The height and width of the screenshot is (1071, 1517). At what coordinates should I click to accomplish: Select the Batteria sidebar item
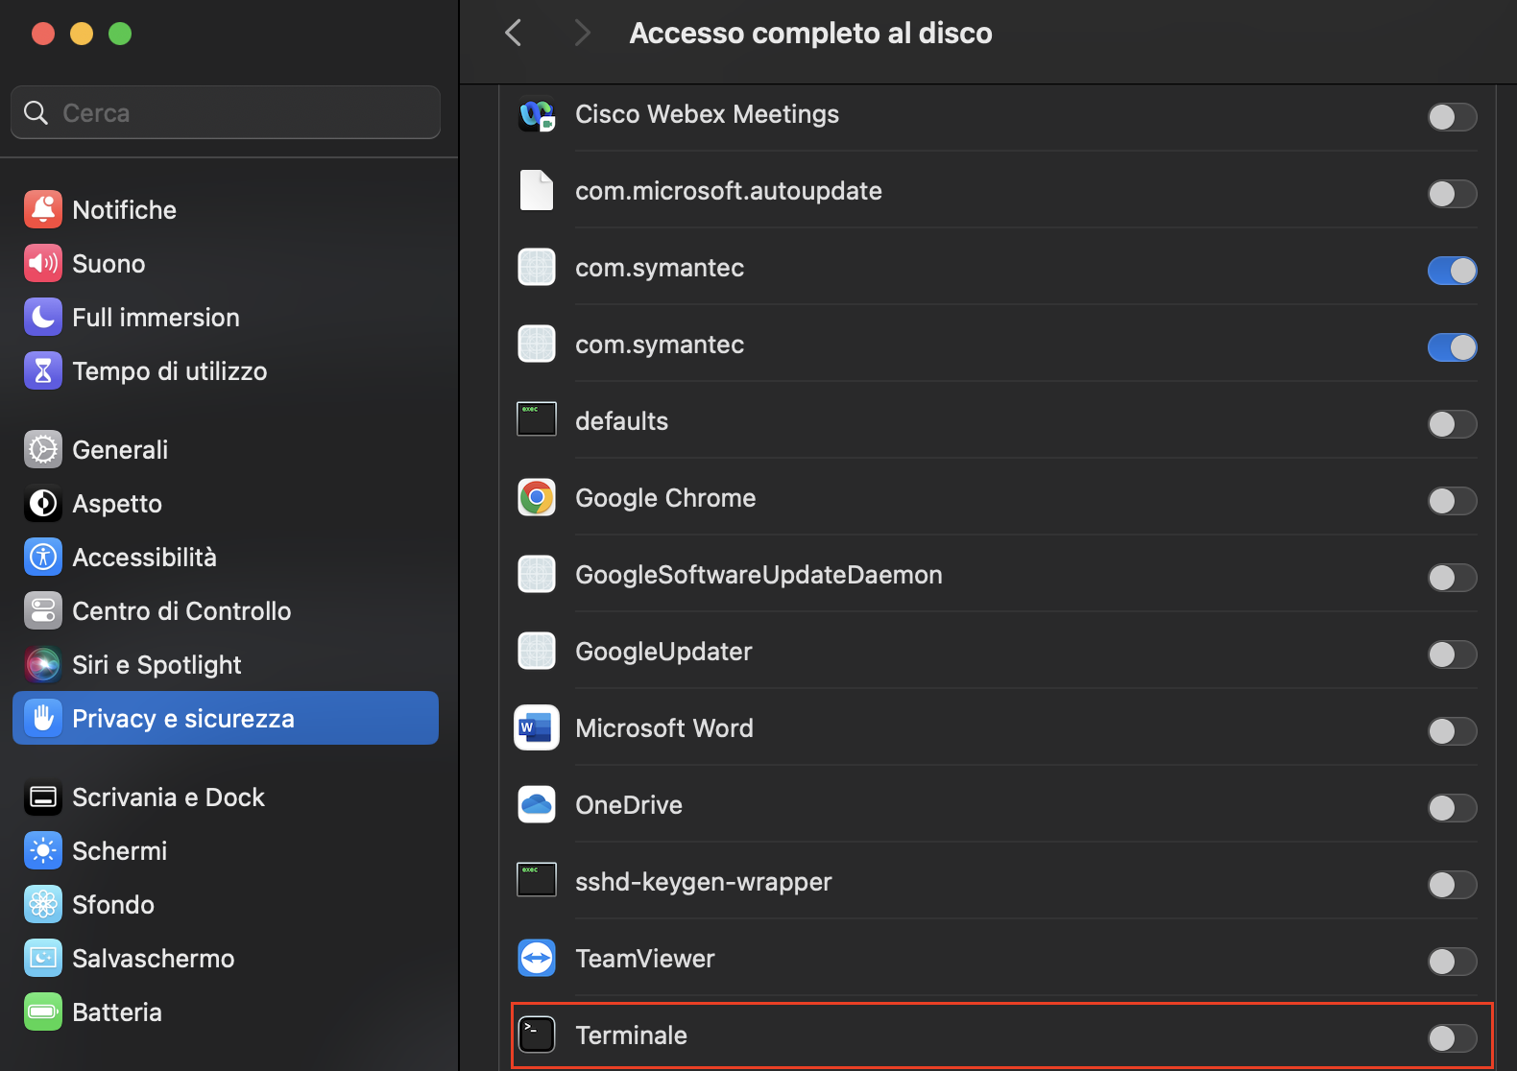(x=116, y=1012)
